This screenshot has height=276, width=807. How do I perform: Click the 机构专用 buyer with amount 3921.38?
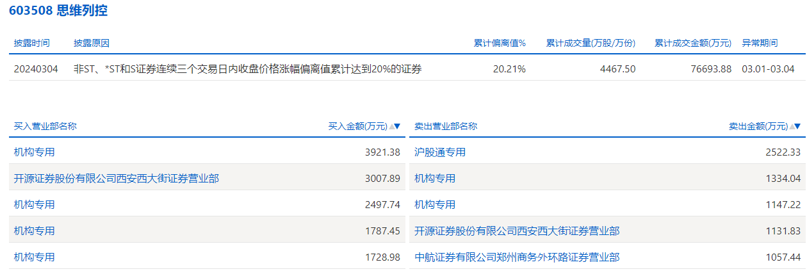(35, 152)
